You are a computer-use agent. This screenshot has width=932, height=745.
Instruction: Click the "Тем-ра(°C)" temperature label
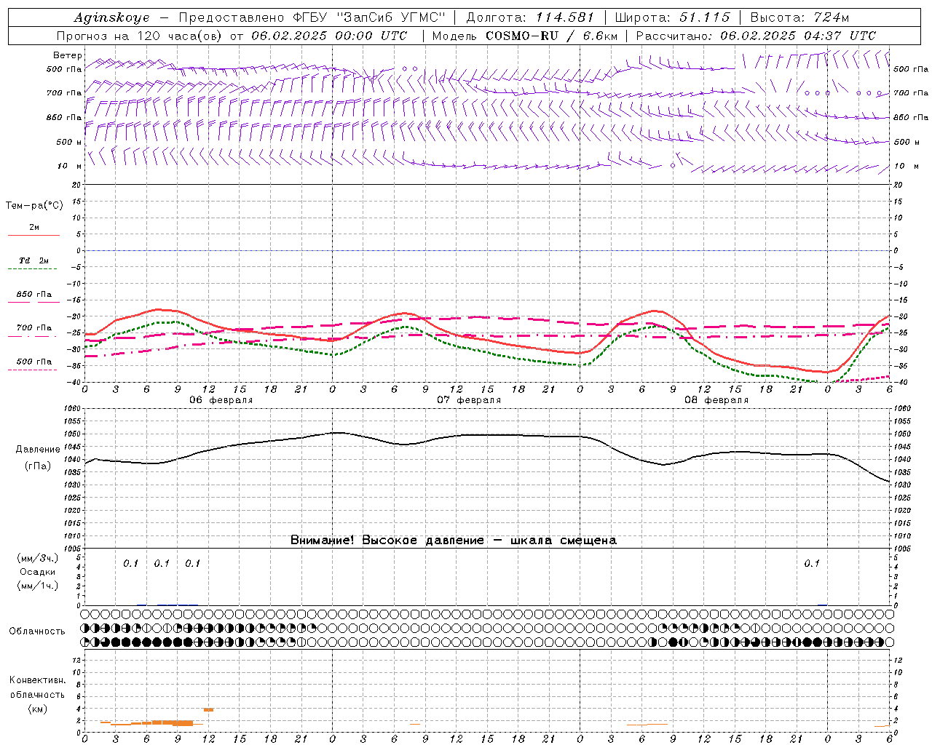pyautogui.click(x=34, y=206)
